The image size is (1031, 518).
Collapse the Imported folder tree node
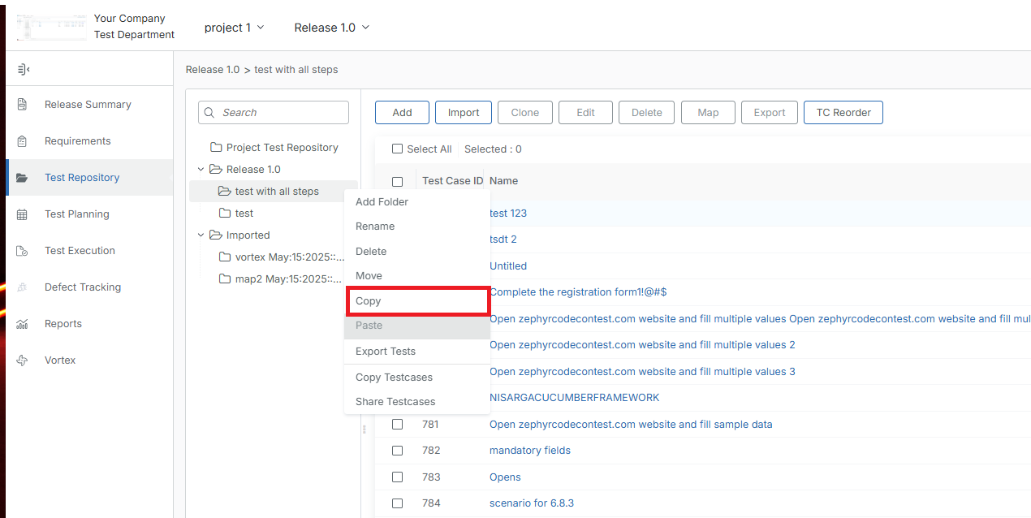[201, 235]
